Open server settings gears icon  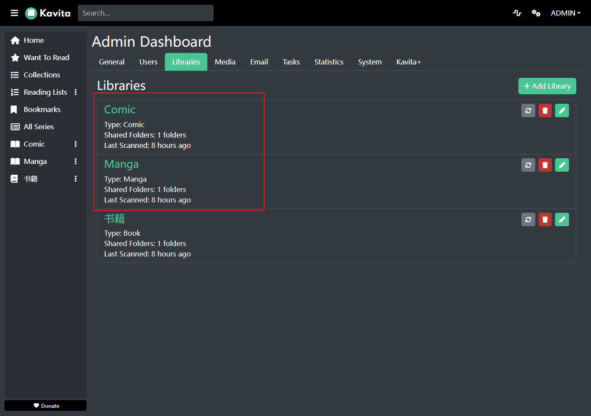coord(536,13)
